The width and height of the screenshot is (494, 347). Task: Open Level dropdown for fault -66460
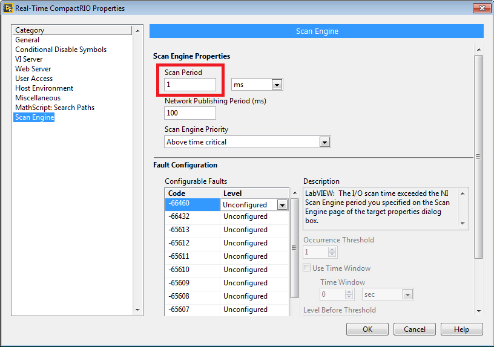282,205
